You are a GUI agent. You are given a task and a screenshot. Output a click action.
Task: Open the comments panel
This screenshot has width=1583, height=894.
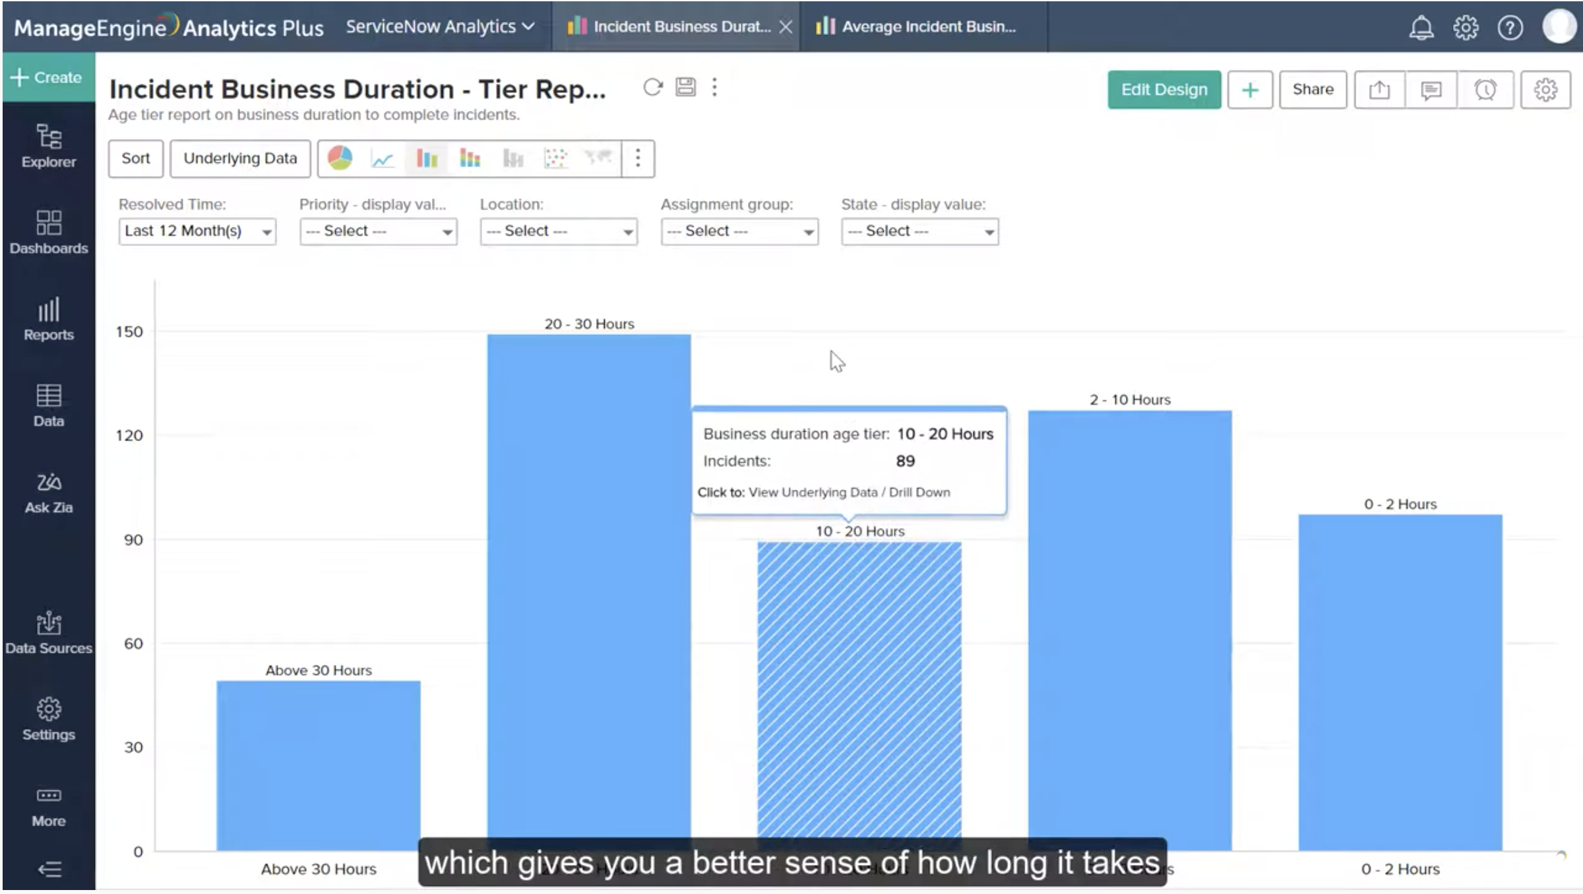[1432, 90]
